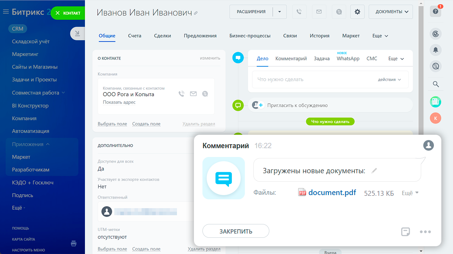Click изменить in the О контакте section
Image resolution: width=453 pixels, height=254 pixels.
click(210, 58)
